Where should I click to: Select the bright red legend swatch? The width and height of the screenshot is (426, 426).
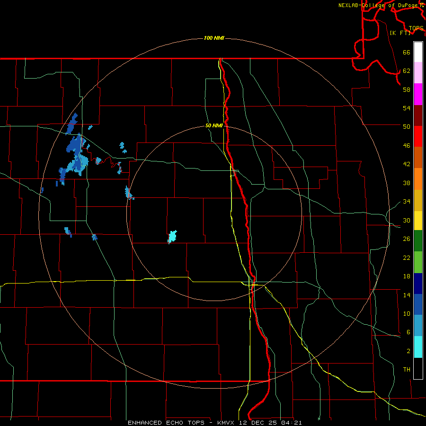click(x=418, y=136)
